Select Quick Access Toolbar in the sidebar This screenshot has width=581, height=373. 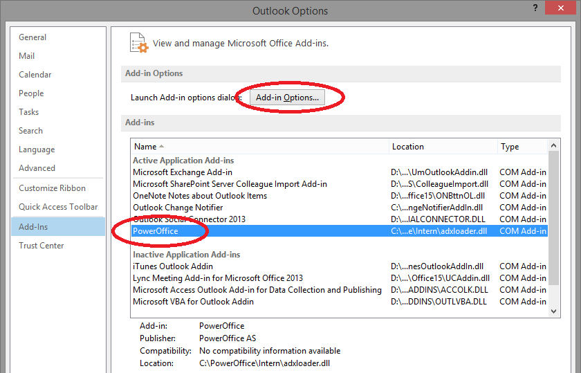tap(58, 207)
